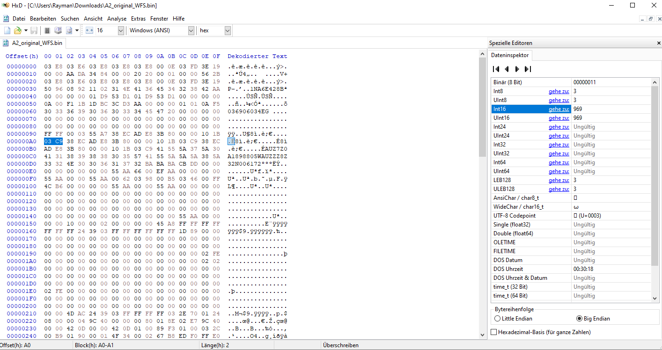Open the bytes-per-row dropdown showing 16

coord(121,30)
